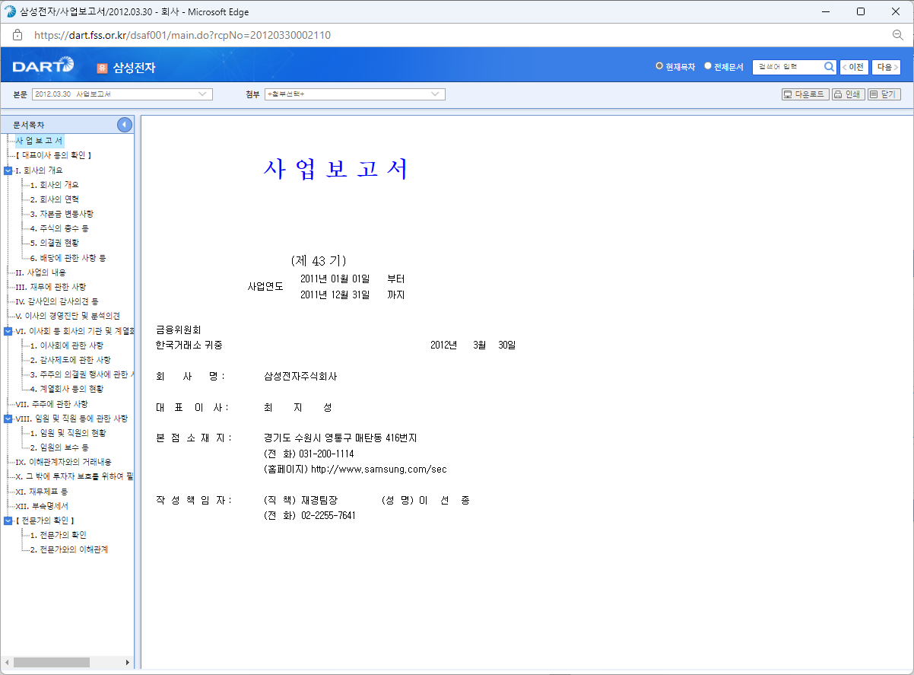Collapse the VI. 이사회 등 회사의 기관 node
The height and width of the screenshot is (675, 914).
tap(8, 331)
